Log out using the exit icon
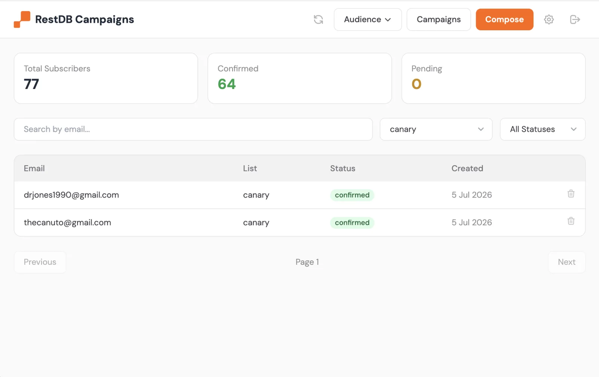Image resolution: width=599 pixels, height=377 pixels. (x=575, y=19)
